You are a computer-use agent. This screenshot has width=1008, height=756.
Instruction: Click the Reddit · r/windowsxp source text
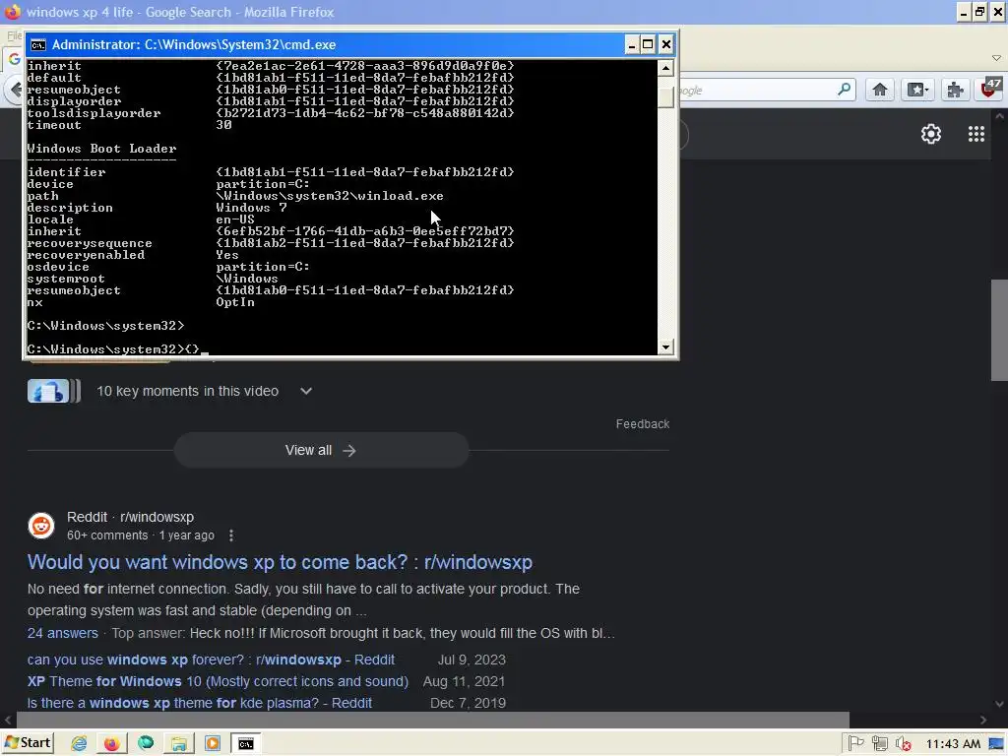coord(131,517)
